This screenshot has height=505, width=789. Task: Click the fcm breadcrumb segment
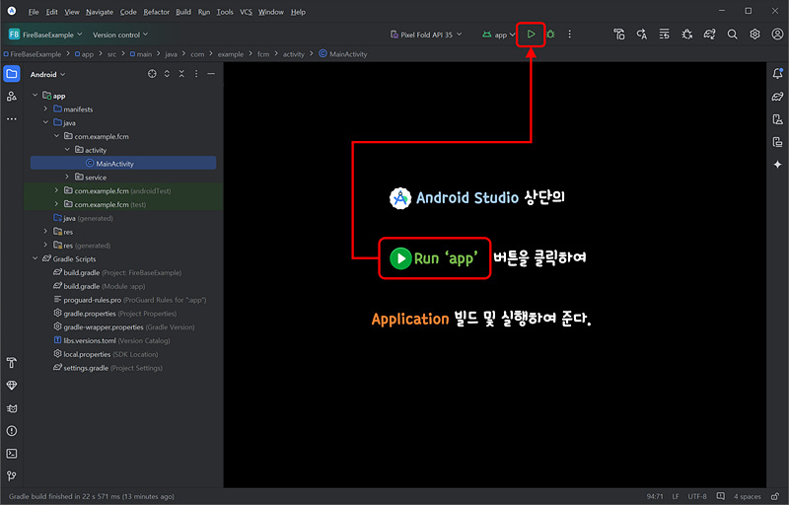pyautogui.click(x=263, y=54)
